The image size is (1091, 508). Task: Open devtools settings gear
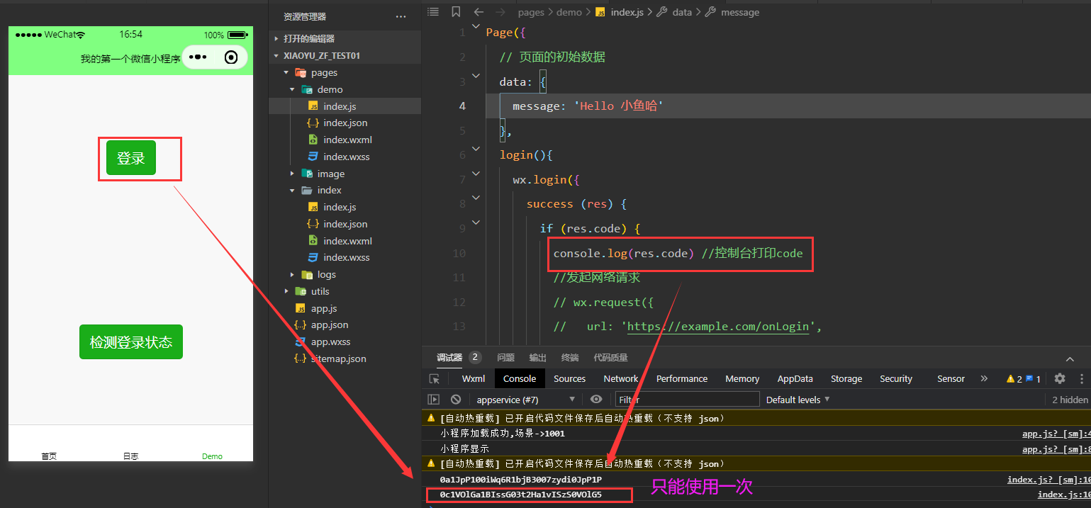1060,378
